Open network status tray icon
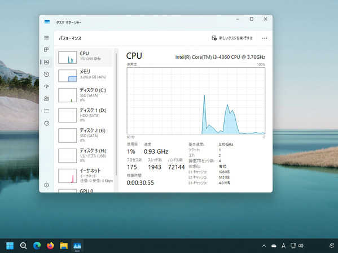The image size is (338, 253). (293, 246)
